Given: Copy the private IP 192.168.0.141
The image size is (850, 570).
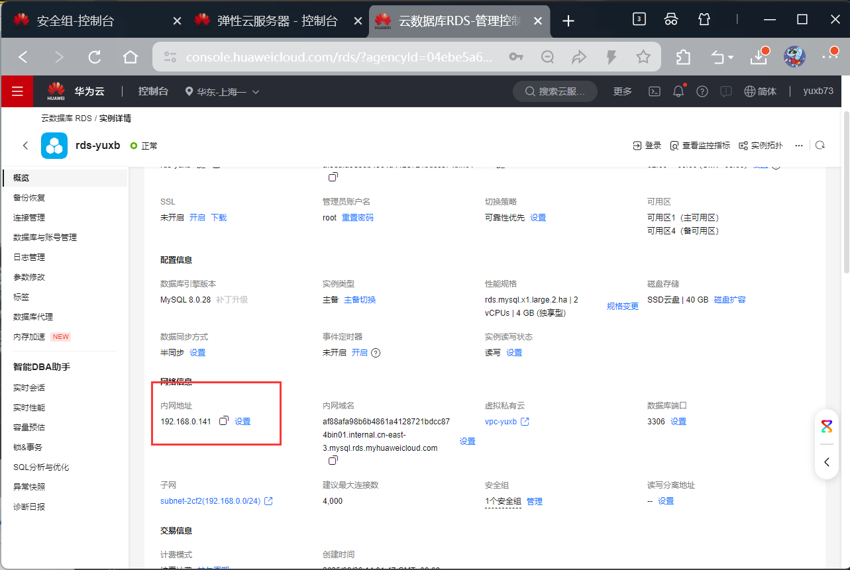Looking at the screenshot, I should (x=224, y=421).
